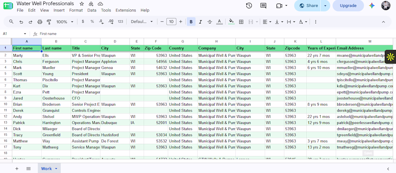The width and height of the screenshot is (396, 173).
Task: Increase the font size
Action: pos(181,22)
